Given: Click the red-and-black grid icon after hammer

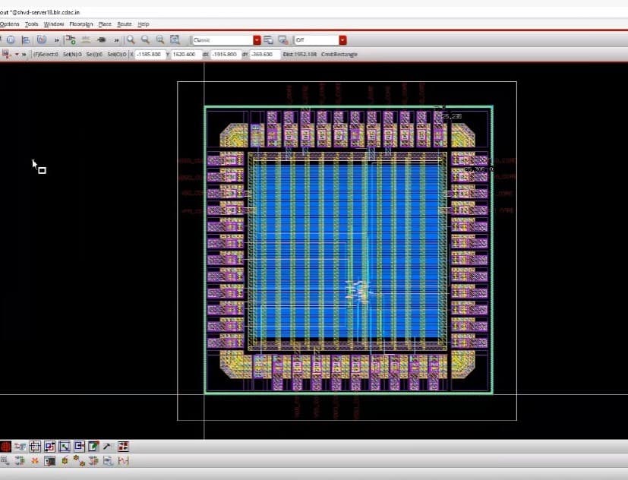Looking at the screenshot, I should tap(123, 447).
